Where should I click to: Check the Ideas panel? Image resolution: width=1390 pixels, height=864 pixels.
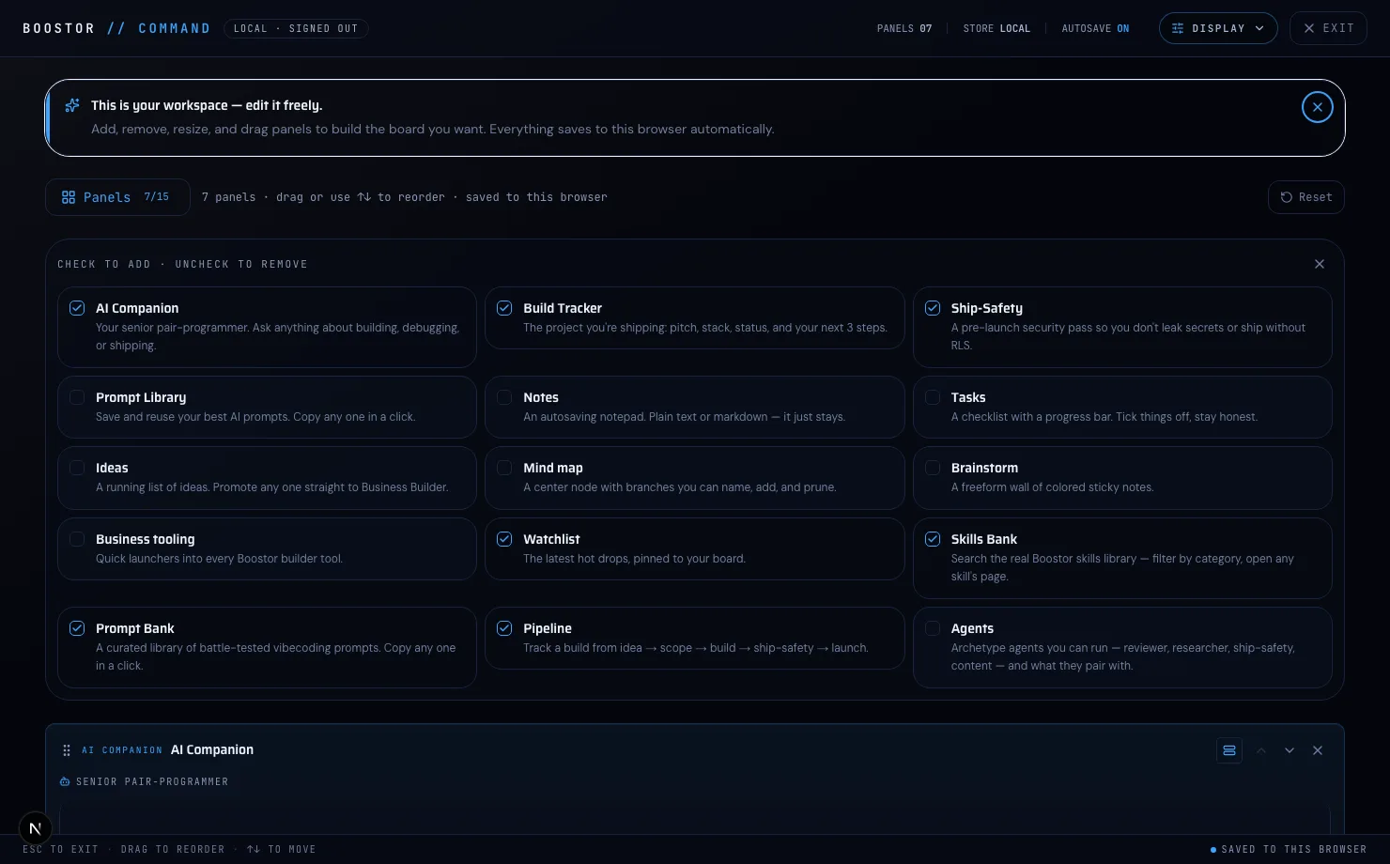[77, 468]
